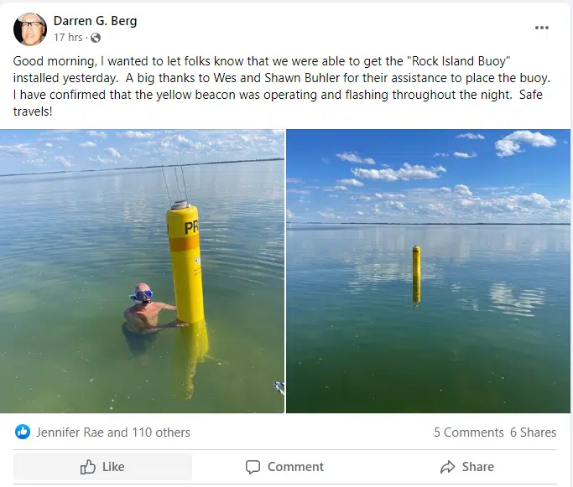Open right photo of distant buoy
573x487 pixels.
tap(428, 271)
